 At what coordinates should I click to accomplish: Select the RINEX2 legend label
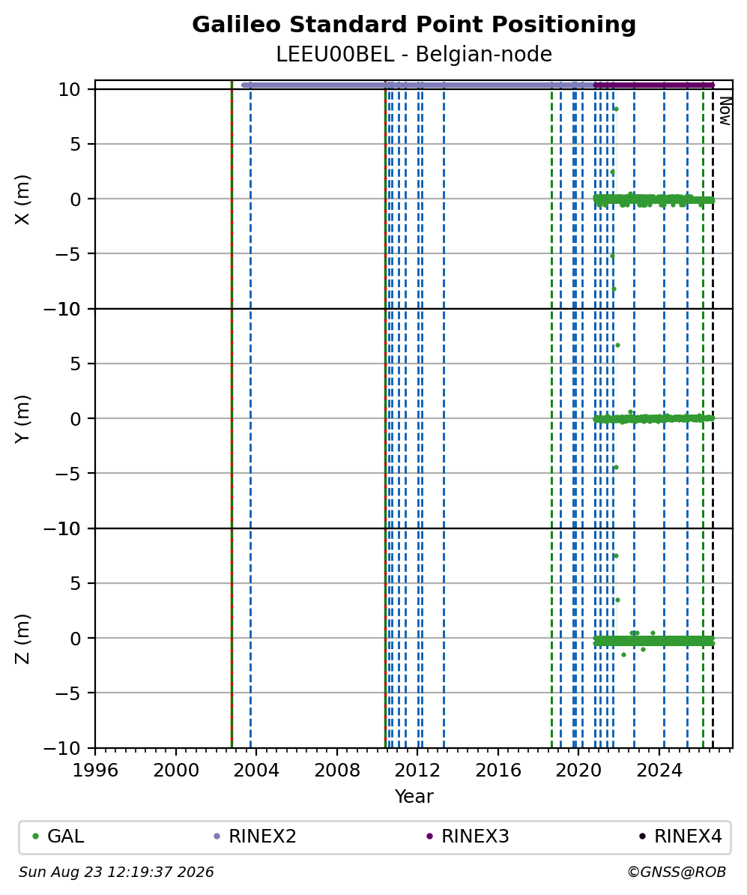click(262, 837)
